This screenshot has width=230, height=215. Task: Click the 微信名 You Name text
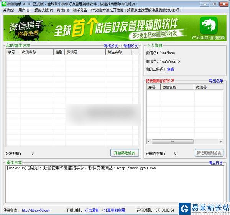(160, 53)
